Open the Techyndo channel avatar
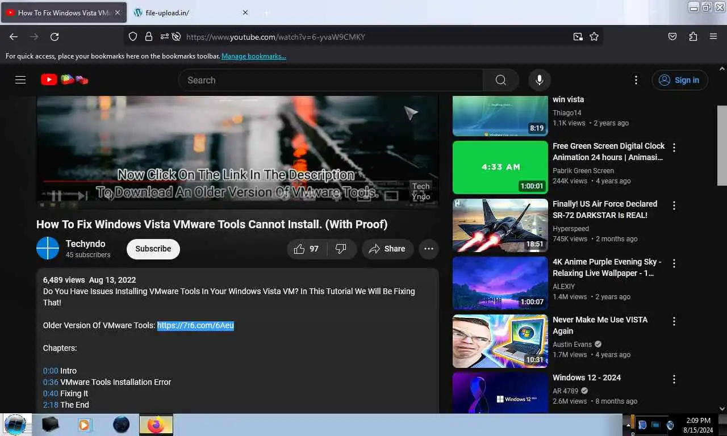The height and width of the screenshot is (436, 727). pos(48,248)
